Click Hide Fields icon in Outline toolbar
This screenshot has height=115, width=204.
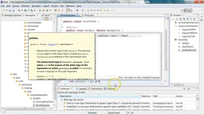click(x=184, y=19)
